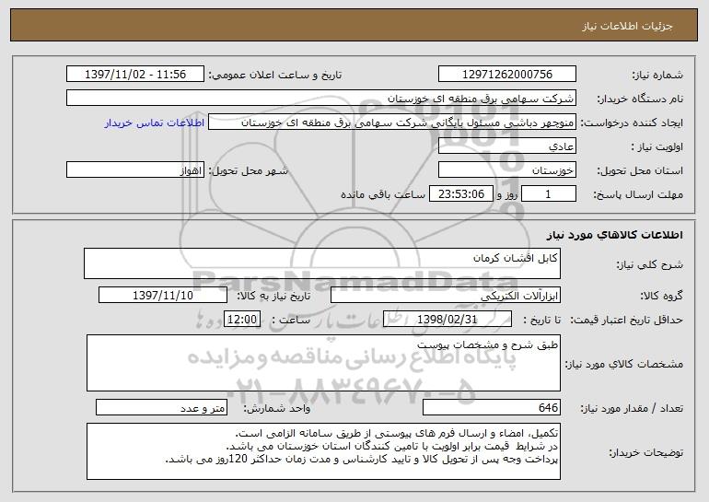Click the request creator name field
Image resolution: width=709 pixels, height=502 pixels.
392,123
